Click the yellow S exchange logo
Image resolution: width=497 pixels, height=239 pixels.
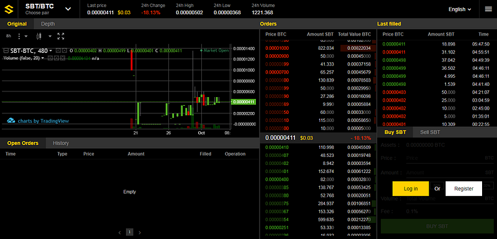coord(9,9)
